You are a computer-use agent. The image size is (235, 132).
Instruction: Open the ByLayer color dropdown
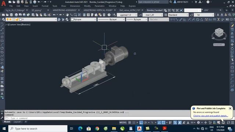pyautogui.click(x=83, y=19)
